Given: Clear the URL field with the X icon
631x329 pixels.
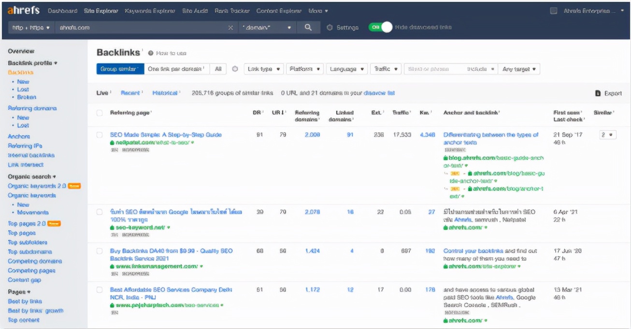Looking at the screenshot, I should pos(230,28).
